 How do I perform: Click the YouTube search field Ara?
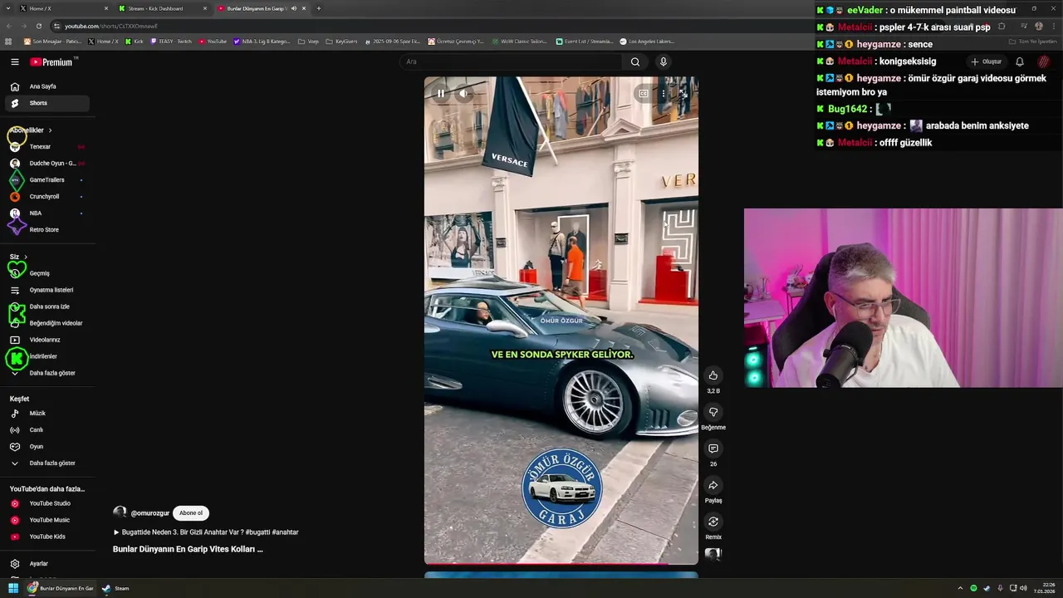tap(511, 61)
